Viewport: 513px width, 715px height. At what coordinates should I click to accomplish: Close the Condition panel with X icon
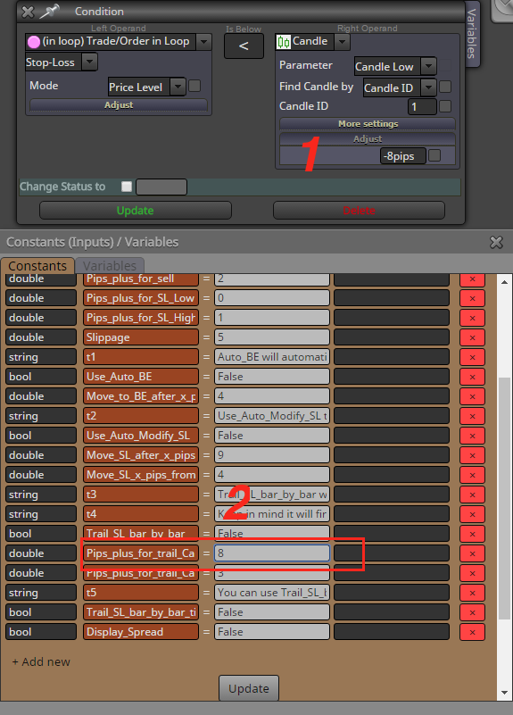pos(28,12)
